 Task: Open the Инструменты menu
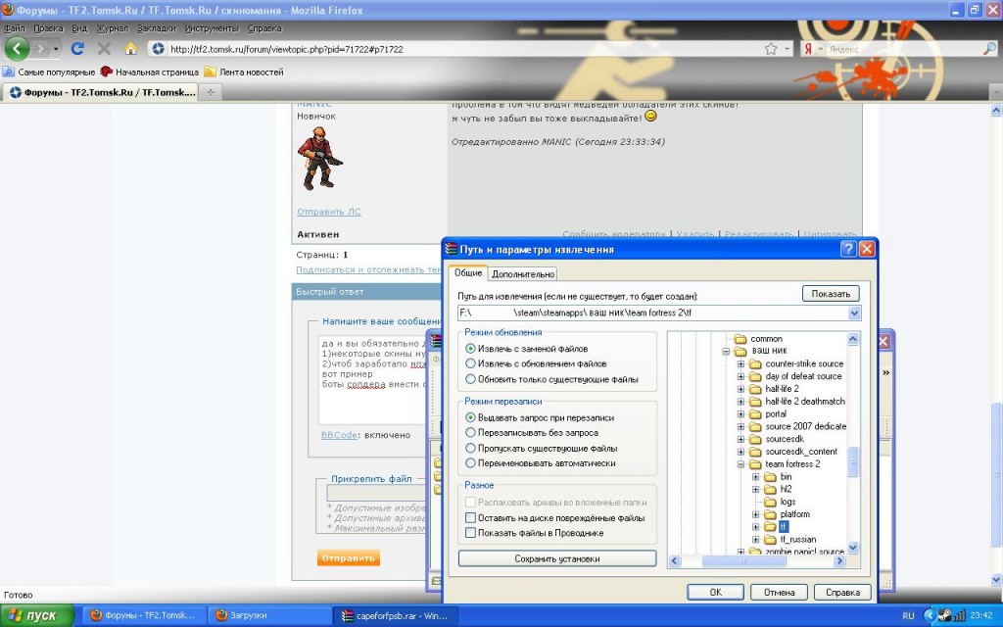click(212, 28)
